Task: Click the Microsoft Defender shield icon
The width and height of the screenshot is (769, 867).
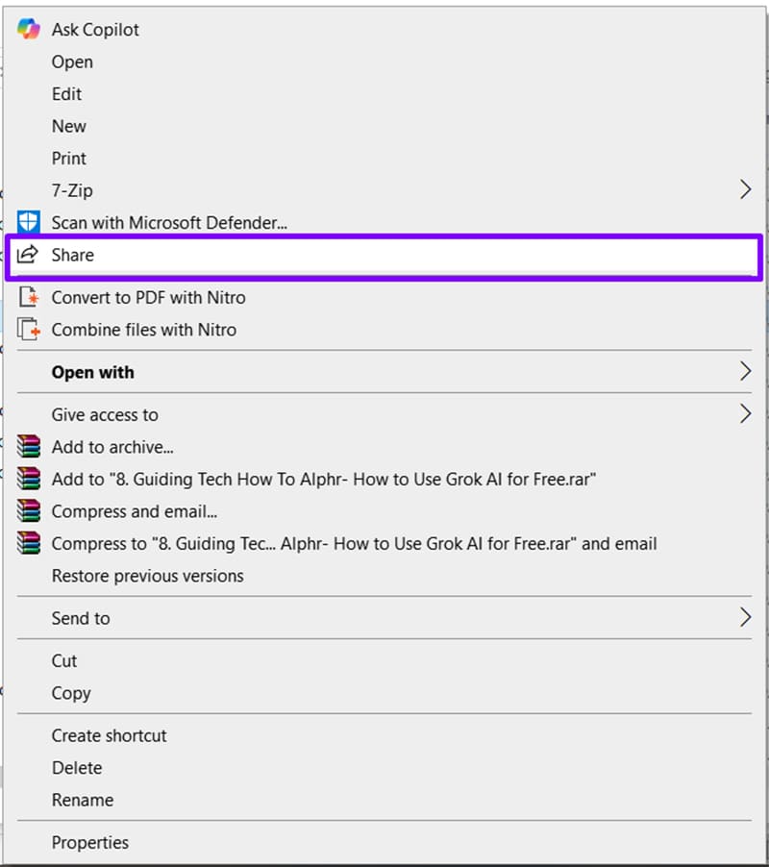Action: point(28,222)
